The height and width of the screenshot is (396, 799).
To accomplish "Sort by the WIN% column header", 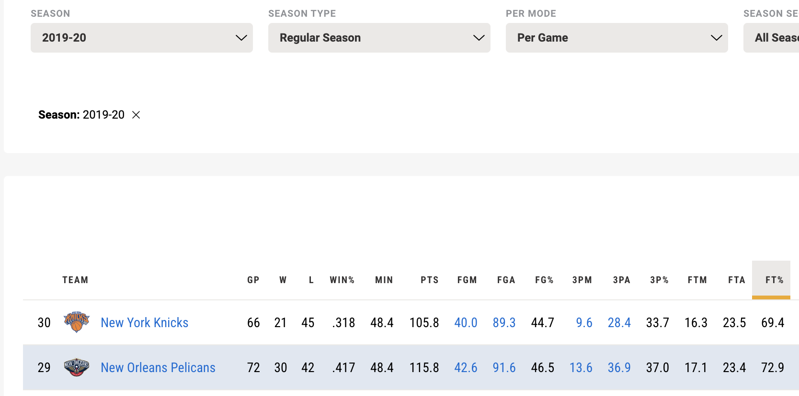I will point(342,280).
